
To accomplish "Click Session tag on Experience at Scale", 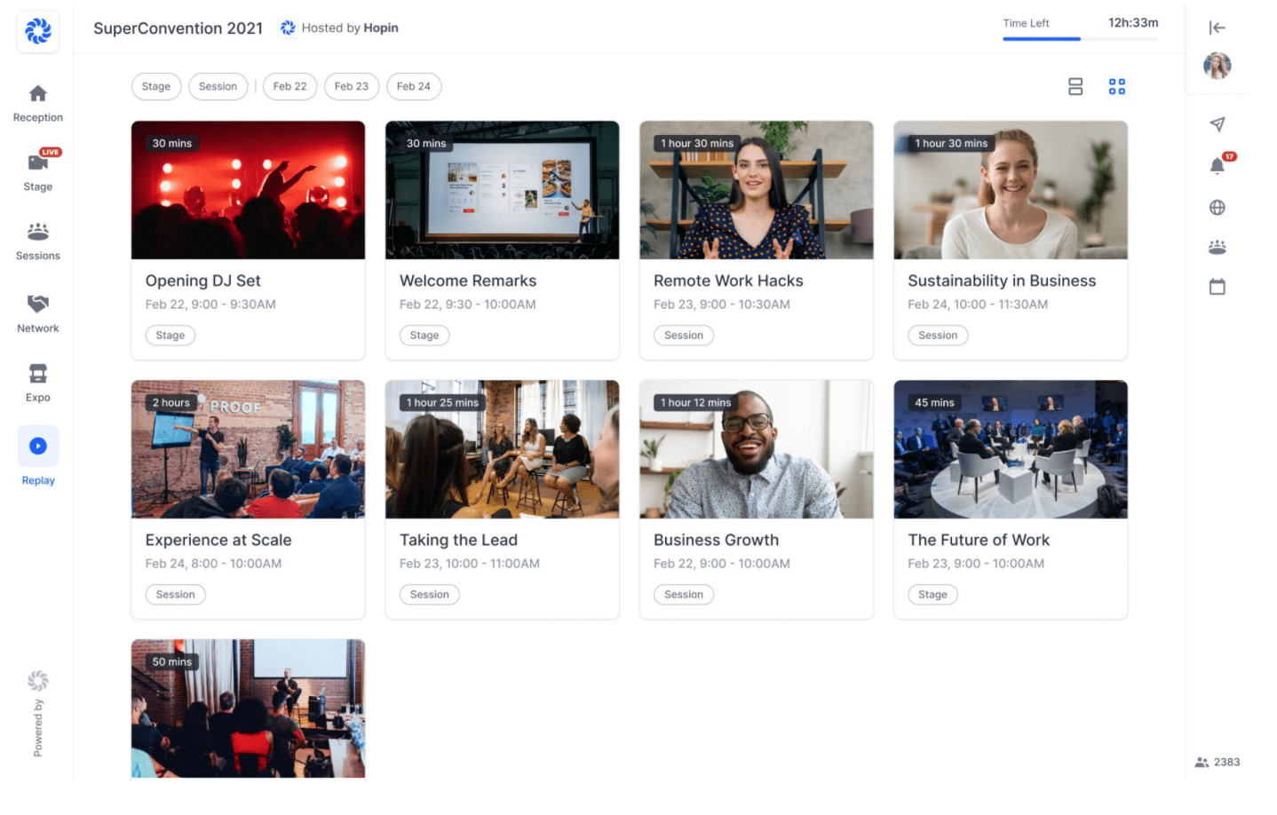I will 176,595.
